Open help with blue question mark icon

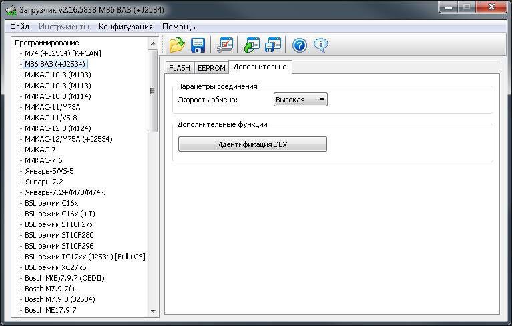[x=300, y=45]
